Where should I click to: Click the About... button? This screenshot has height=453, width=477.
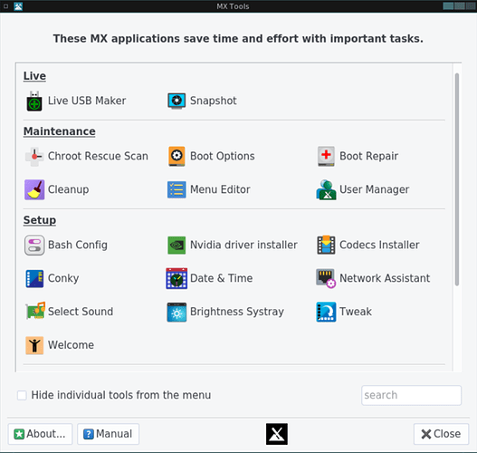click(x=40, y=434)
